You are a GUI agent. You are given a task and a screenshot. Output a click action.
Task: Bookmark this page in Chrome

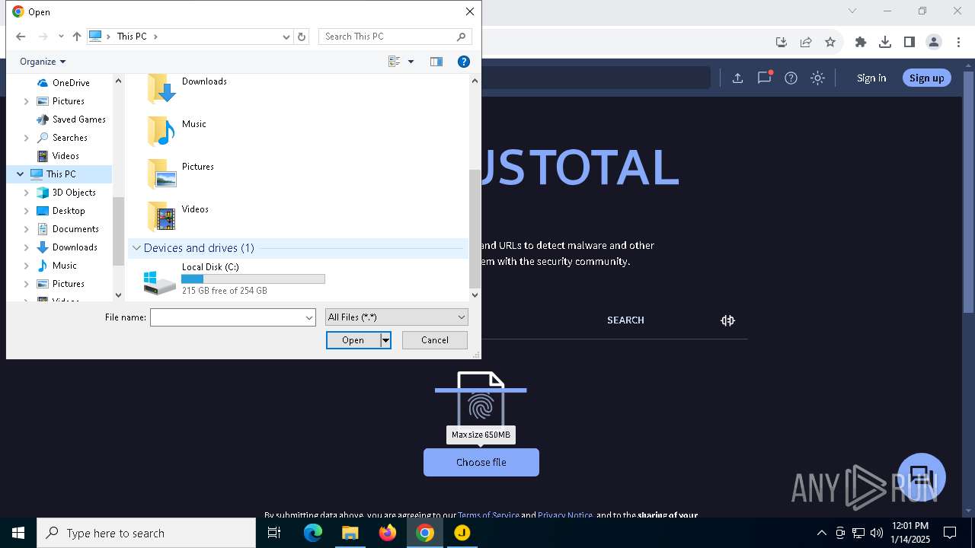pos(830,42)
